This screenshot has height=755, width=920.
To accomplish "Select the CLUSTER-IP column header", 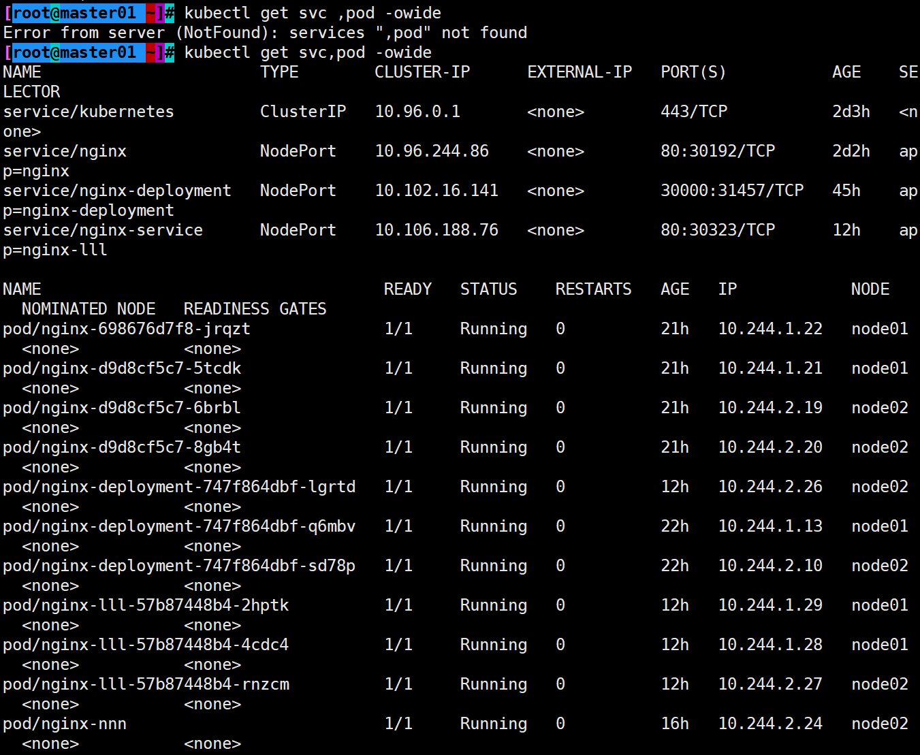I will tap(422, 72).
